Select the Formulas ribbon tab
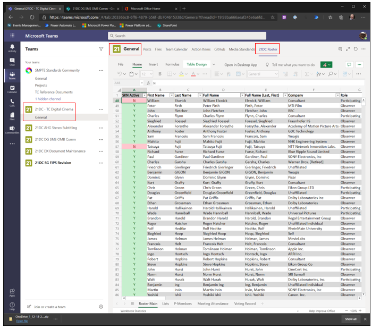372x329 pixels. [x=172, y=64]
